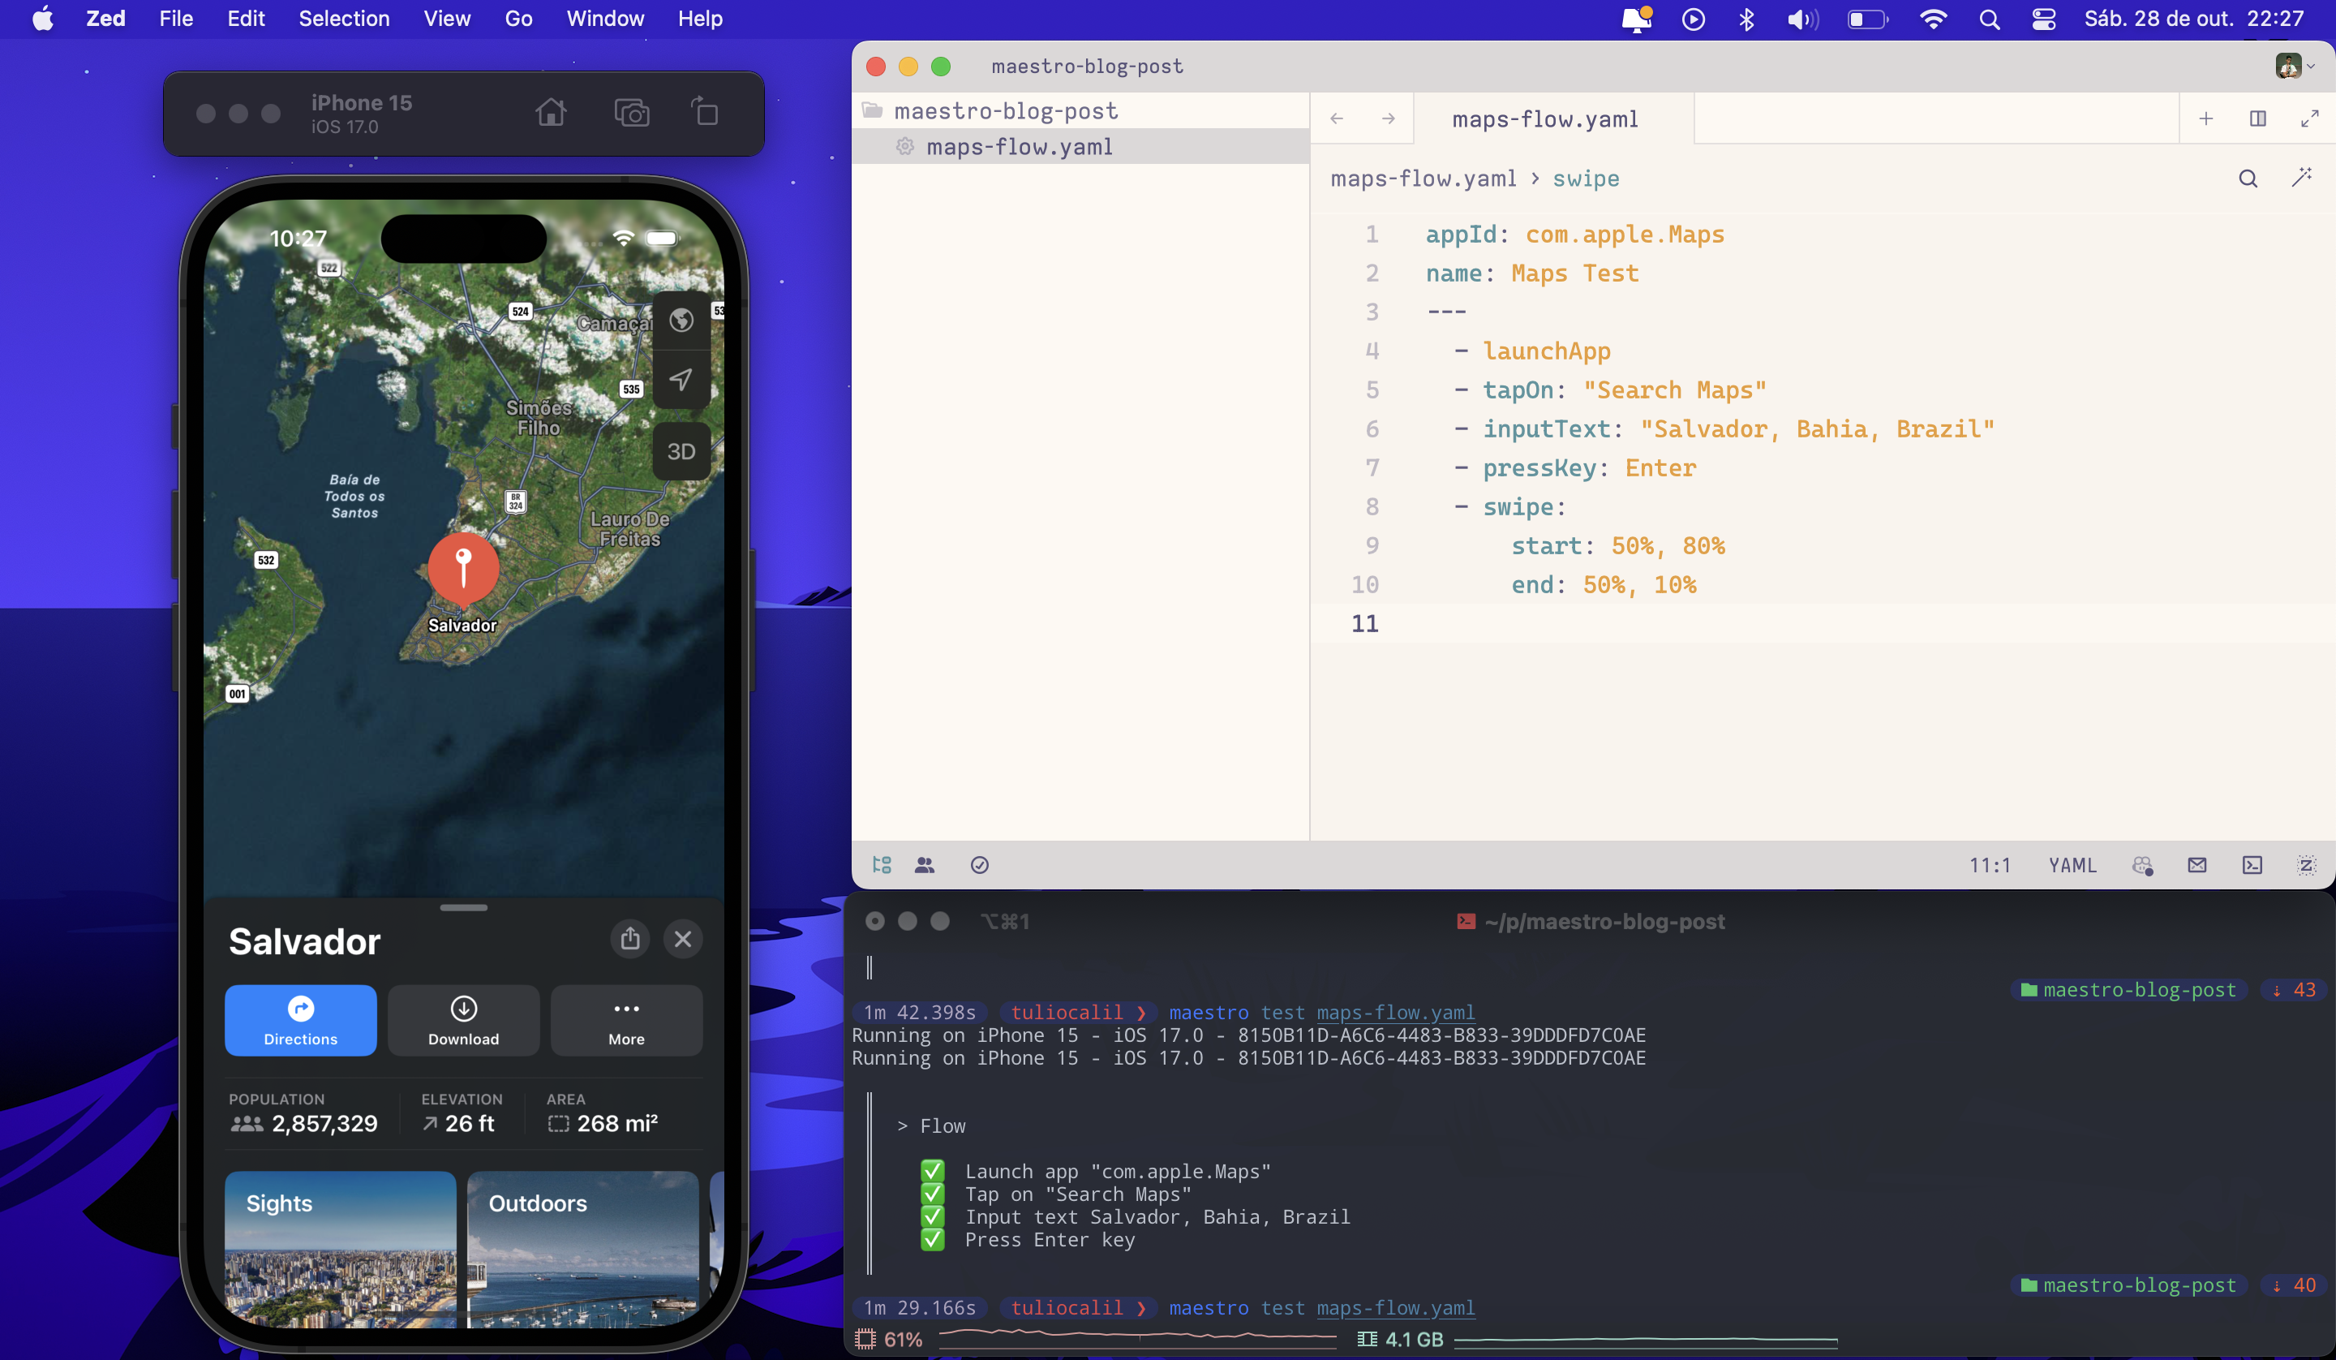Click "pressKey" on line 7
The width and height of the screenshot is (2336, 1360).
(1539, 467)
